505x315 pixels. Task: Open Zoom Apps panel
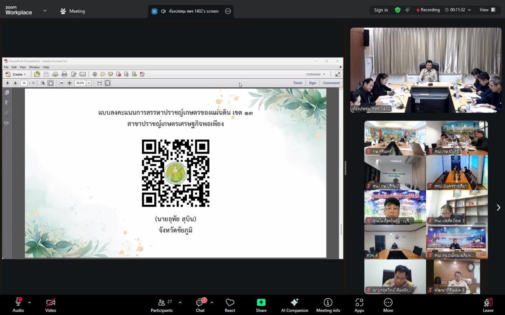click(359, 305)
